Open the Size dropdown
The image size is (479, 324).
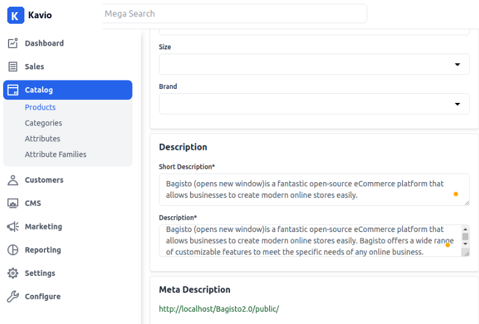click(x=314, y=65)
